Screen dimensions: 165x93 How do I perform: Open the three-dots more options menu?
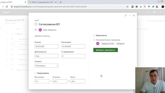(x=130, y=16)
